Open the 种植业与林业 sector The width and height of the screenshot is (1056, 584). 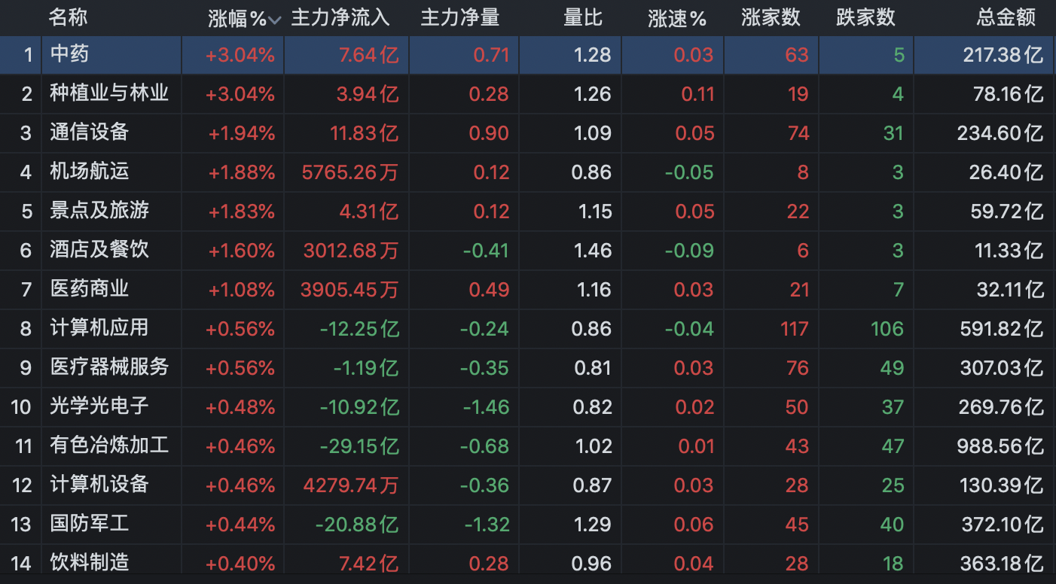click(109, 93)
